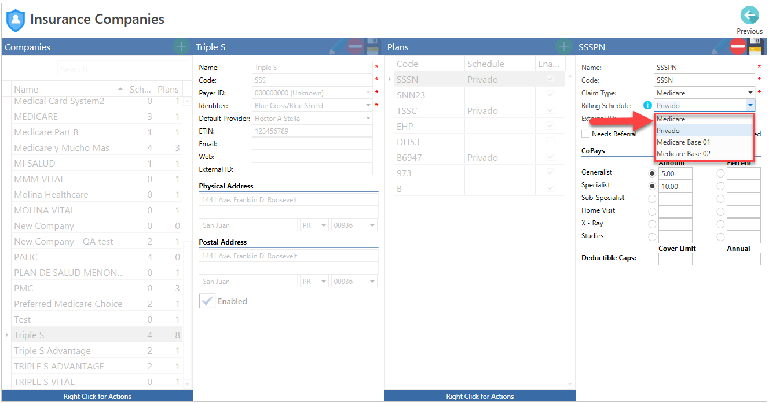The image size is (769, 403).
Task: Open Postal Address zip 00936 dropdown
Action: pyautogui.click(x=372, y=282)
